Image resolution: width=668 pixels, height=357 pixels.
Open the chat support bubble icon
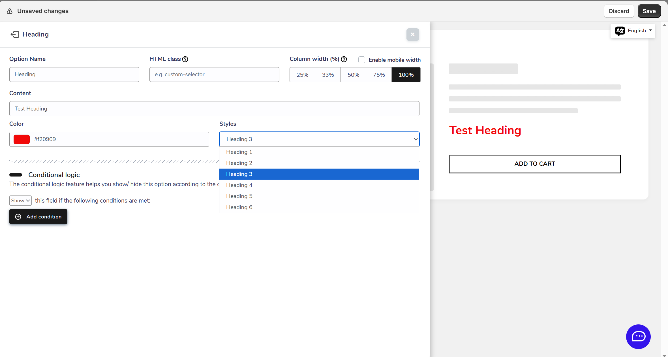point(638,336)
